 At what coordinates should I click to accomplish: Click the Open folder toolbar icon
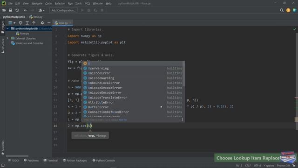coord(4,10)
